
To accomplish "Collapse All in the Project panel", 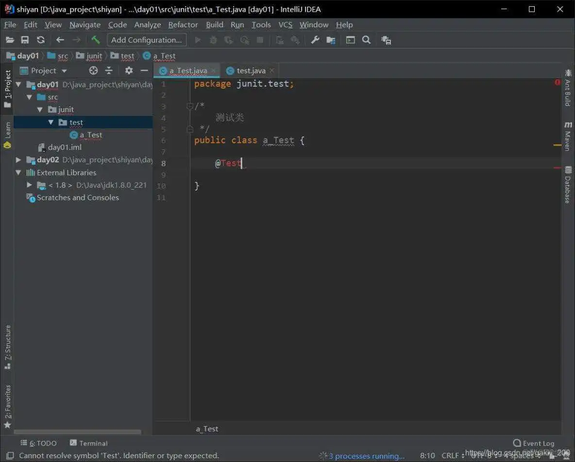I will [x=109, y=70].
